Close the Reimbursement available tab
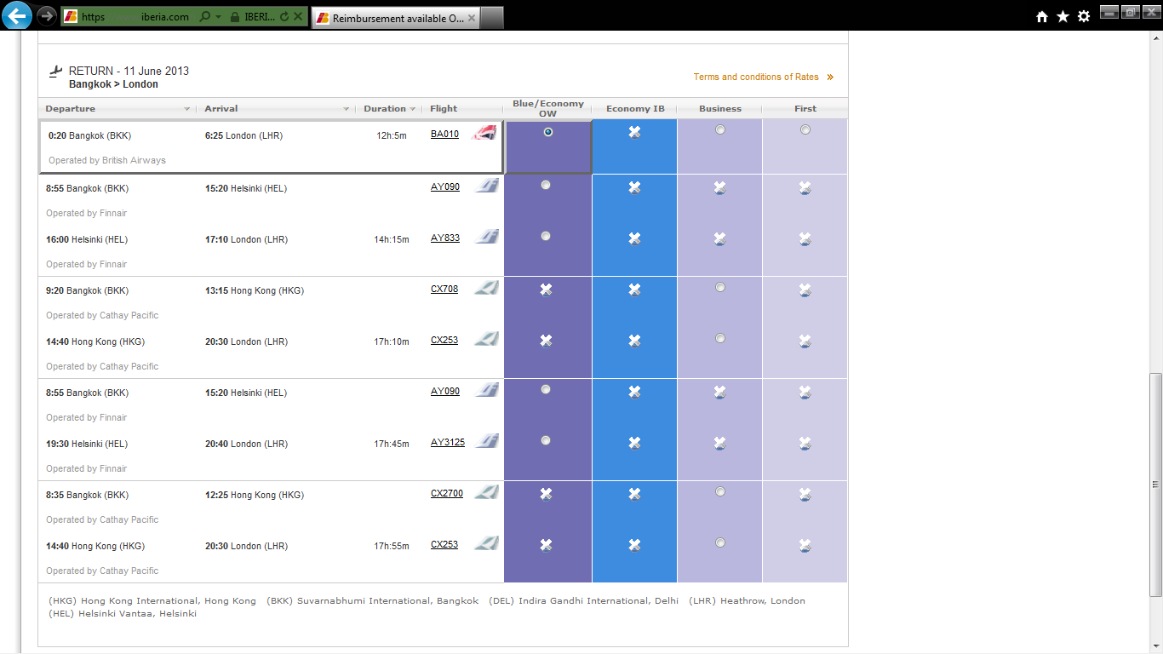 tap(472, 18)
